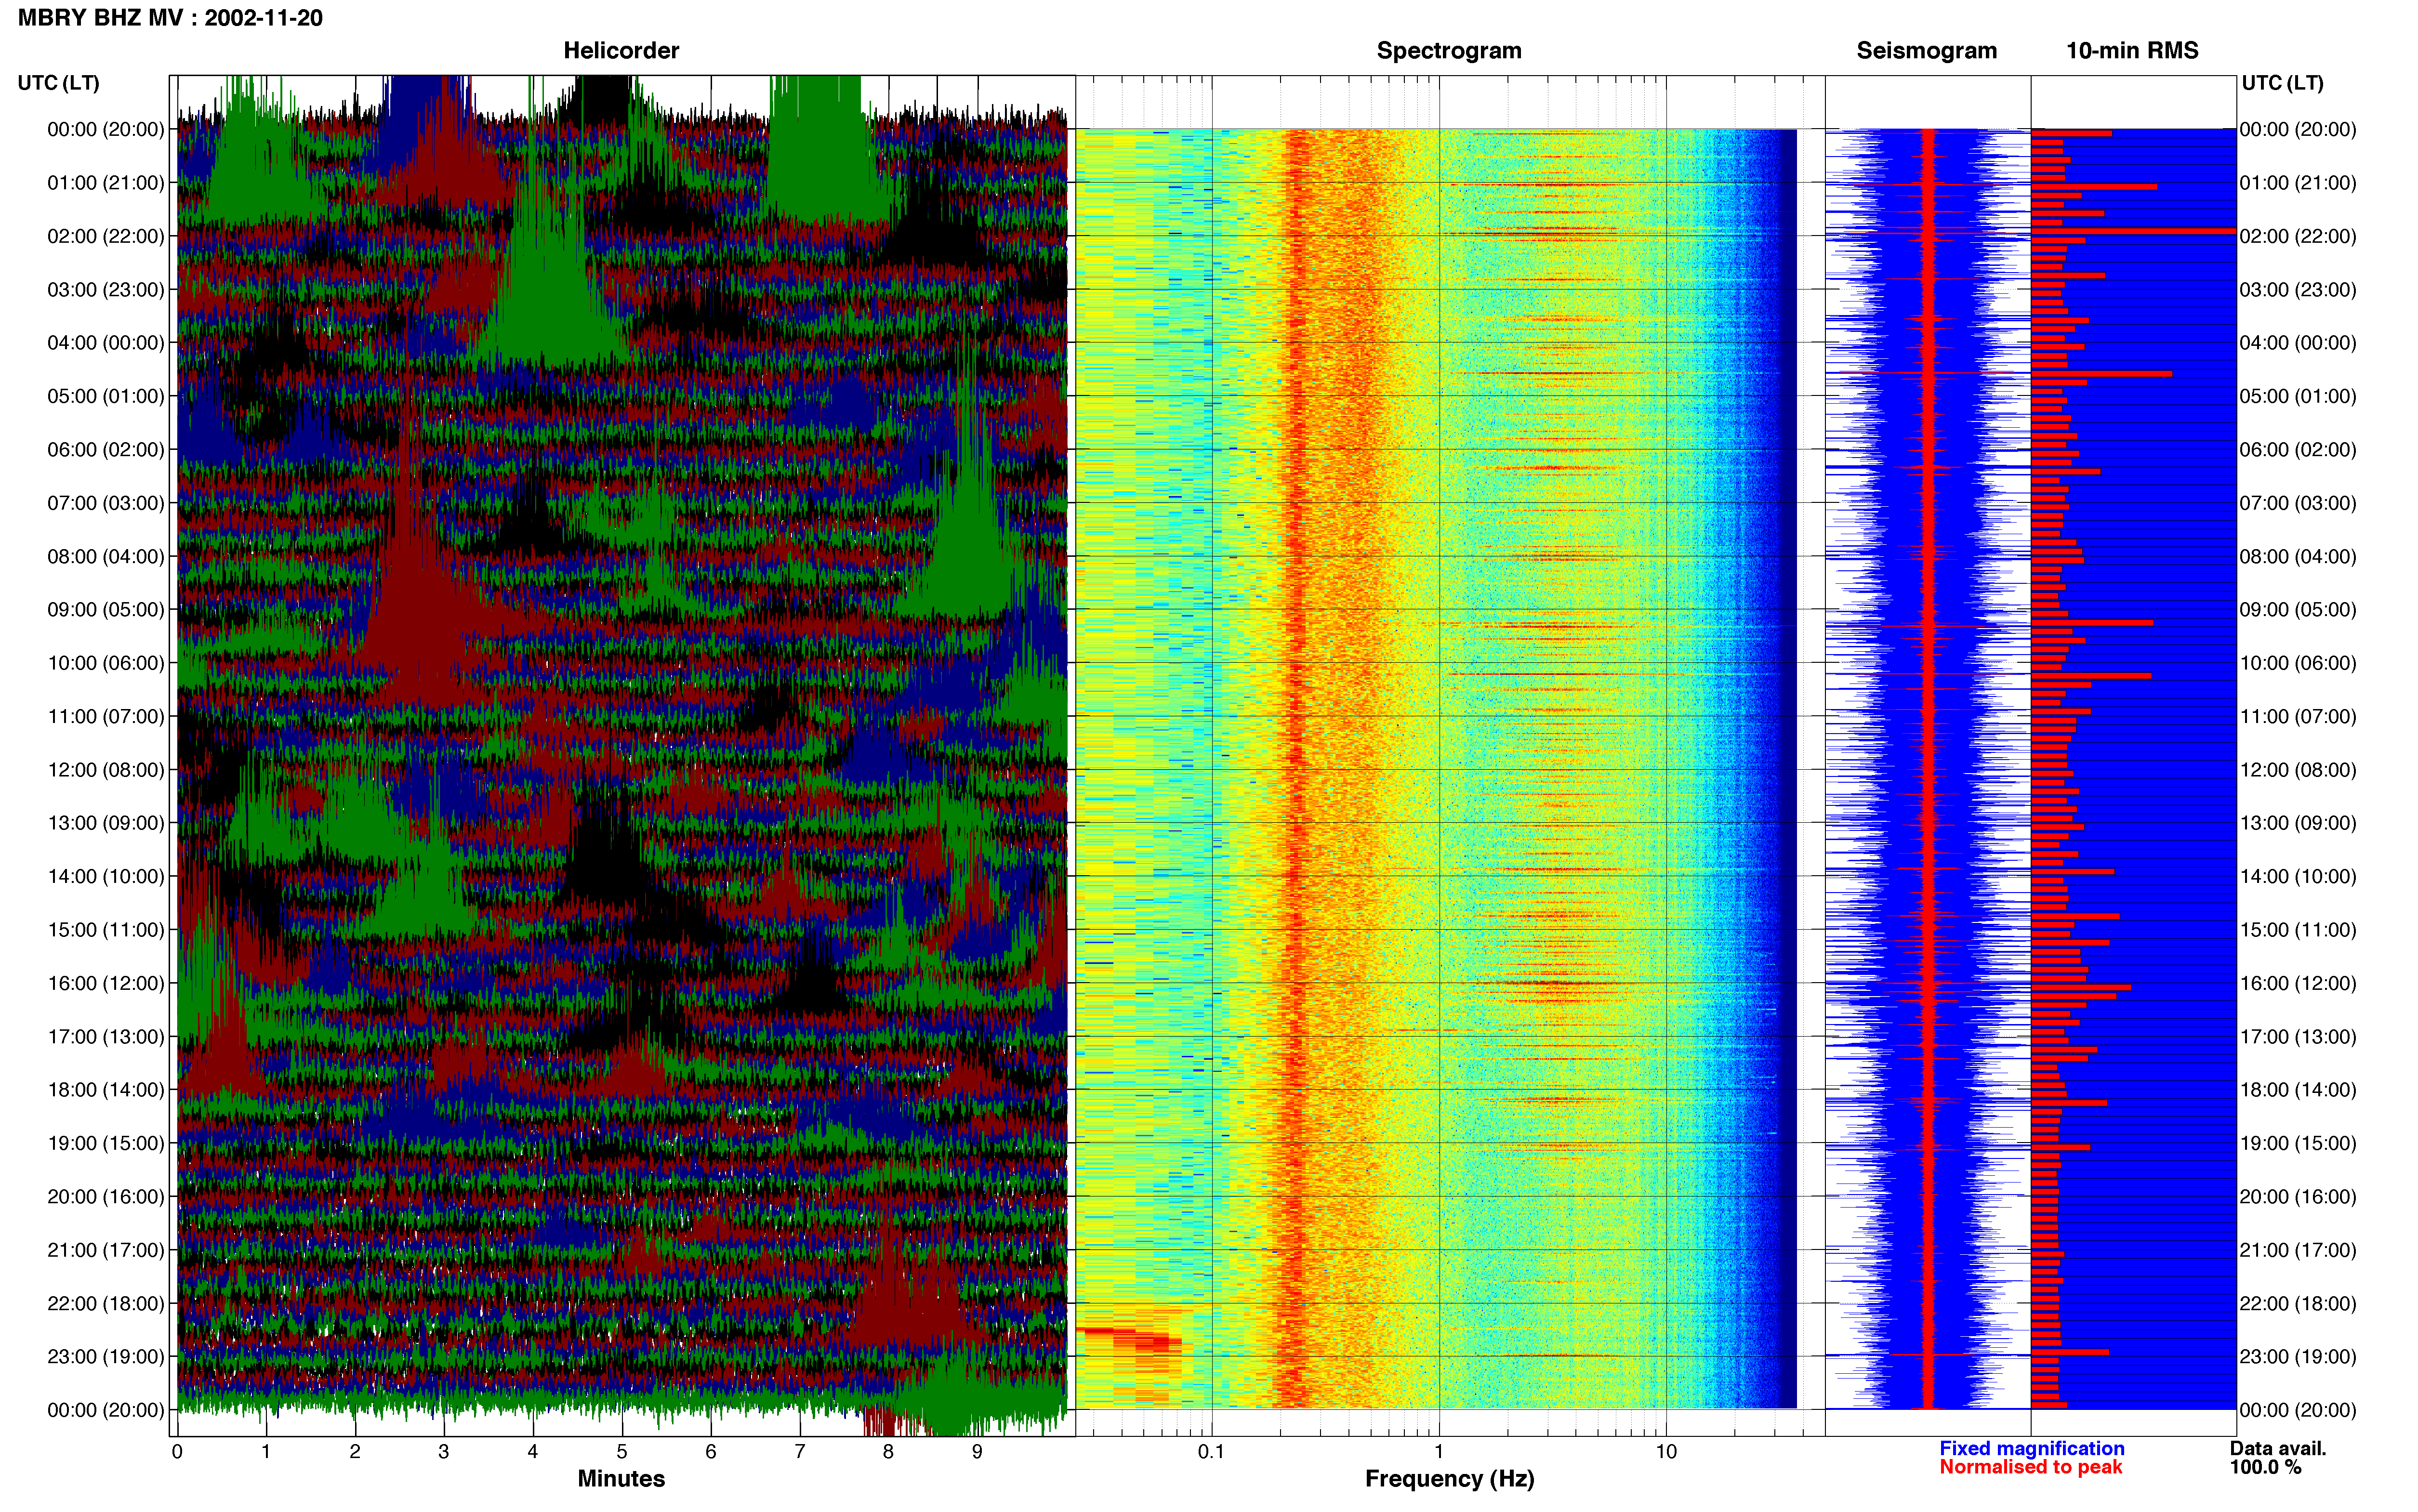
Task: Click the 'Fixed magnification' legend text
Action: point(2032,1449)
